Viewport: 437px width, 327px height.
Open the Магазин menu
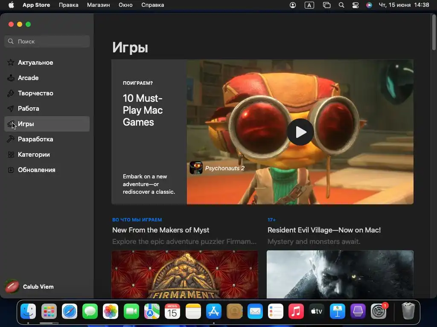coord(99,5)
